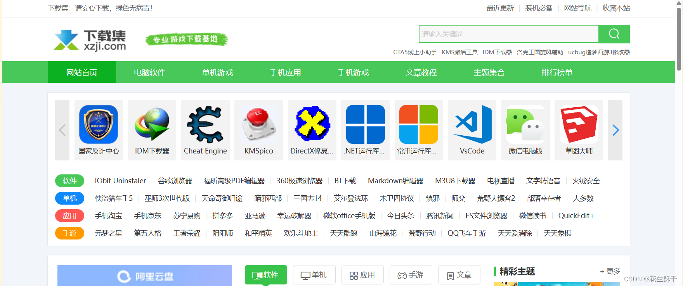Select the 单机 tab with monitor icon

pyautogui.click(x=314, y=275)
